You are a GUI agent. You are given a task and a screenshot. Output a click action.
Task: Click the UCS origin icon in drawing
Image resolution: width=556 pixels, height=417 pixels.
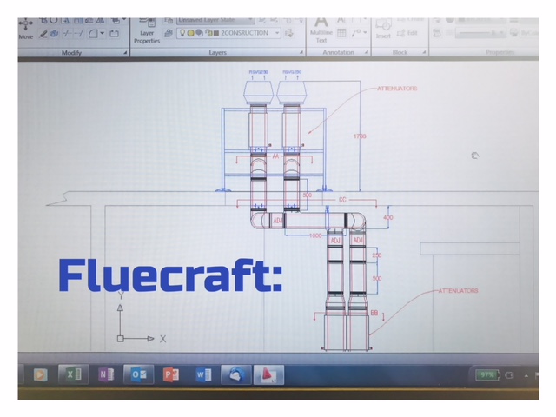[x=121, y=338]
